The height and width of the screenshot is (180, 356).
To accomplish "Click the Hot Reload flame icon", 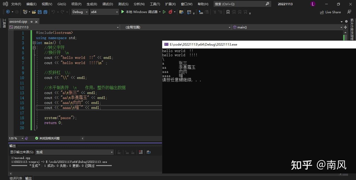I will (x=171, y=12).
